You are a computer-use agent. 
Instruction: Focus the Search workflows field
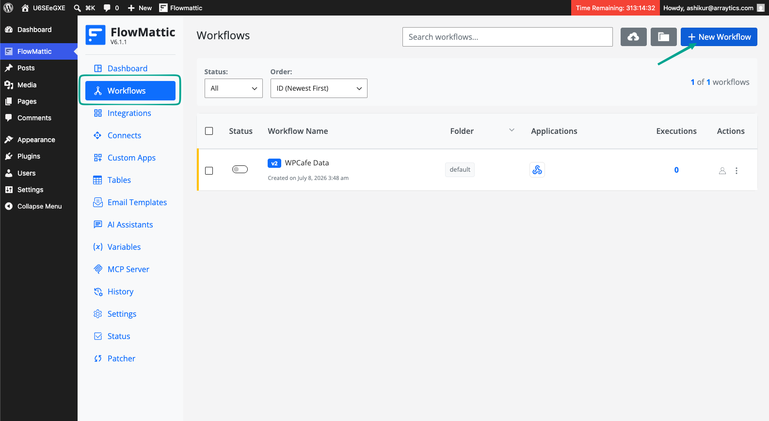coord(508,37)
